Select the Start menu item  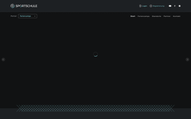click(x=133, y=16)
